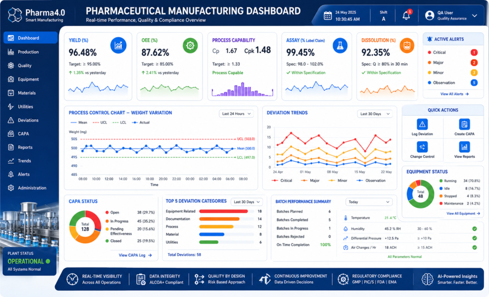Screen dimensions: 489x297
Task: Click the Yield chart icon
Action: 118,45
